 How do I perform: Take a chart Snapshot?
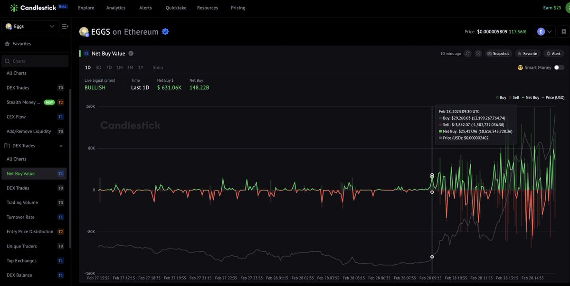pos(498,54)
